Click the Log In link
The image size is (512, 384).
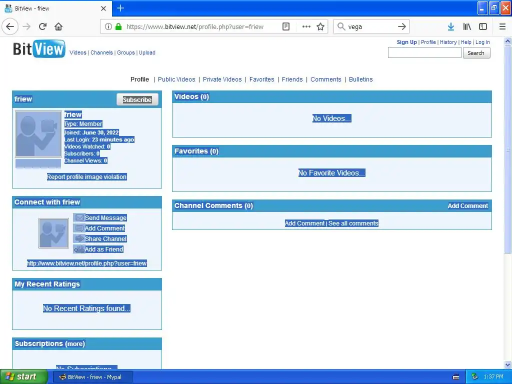[482, 42]
